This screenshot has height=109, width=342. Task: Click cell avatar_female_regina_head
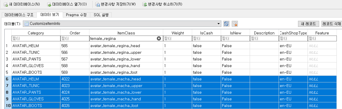pos(126,46)
